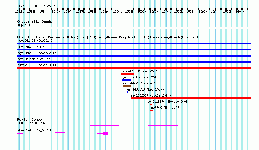Click the ADARB2-AS1|NR_033387 gene label

(35, 130)
